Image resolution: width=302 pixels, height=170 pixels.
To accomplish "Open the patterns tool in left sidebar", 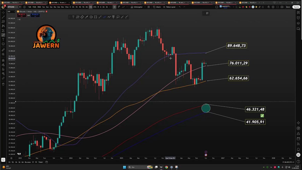I will [3, 26].
